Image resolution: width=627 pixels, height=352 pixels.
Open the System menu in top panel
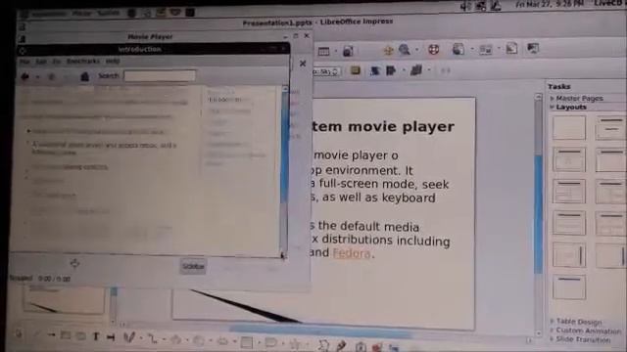(x=108, y=13)
